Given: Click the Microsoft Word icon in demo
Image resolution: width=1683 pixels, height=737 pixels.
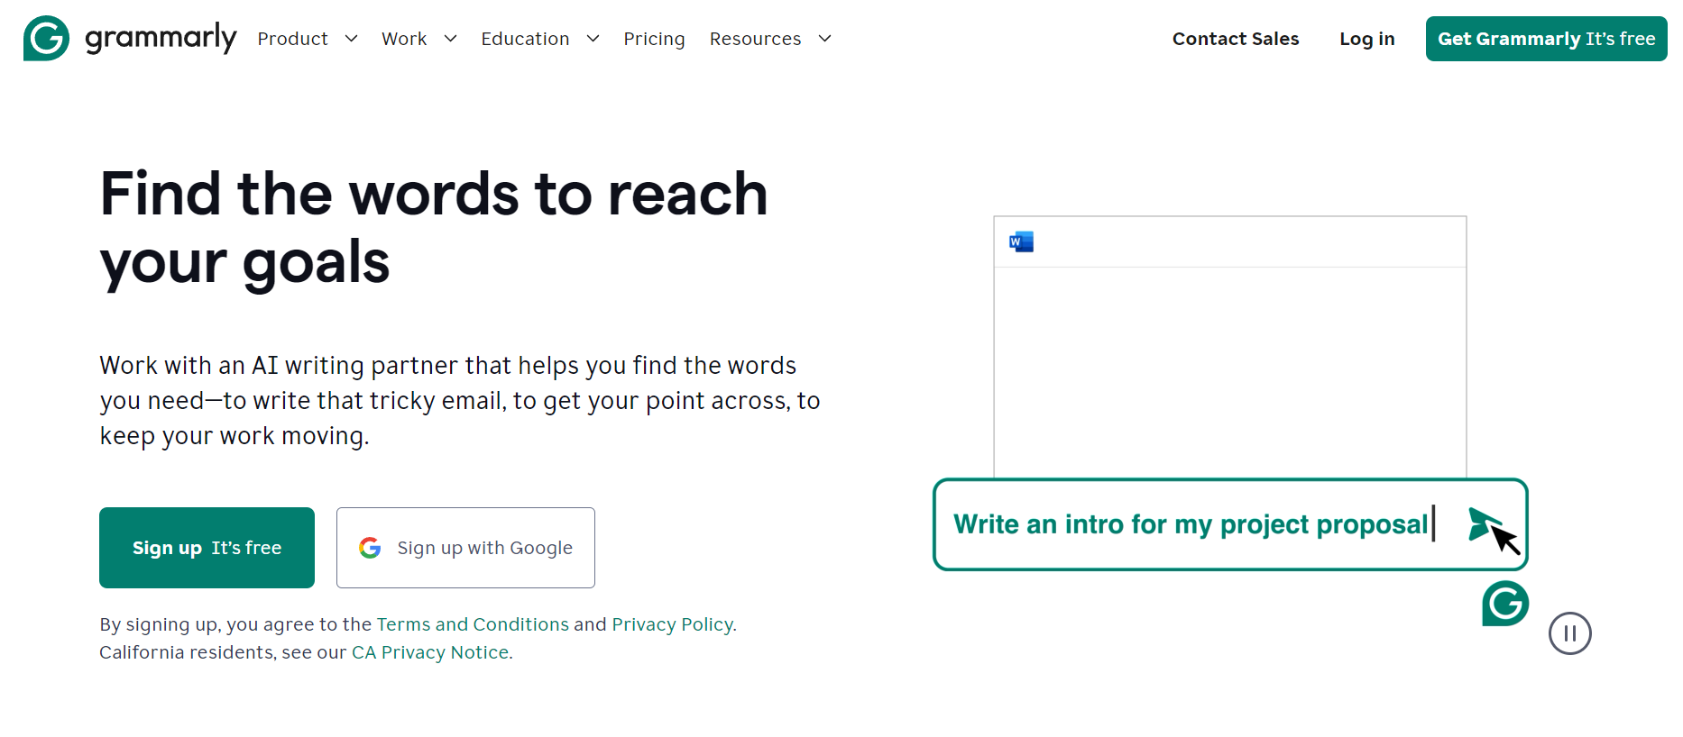Looking at the screenshot, I should point(1021,241).
